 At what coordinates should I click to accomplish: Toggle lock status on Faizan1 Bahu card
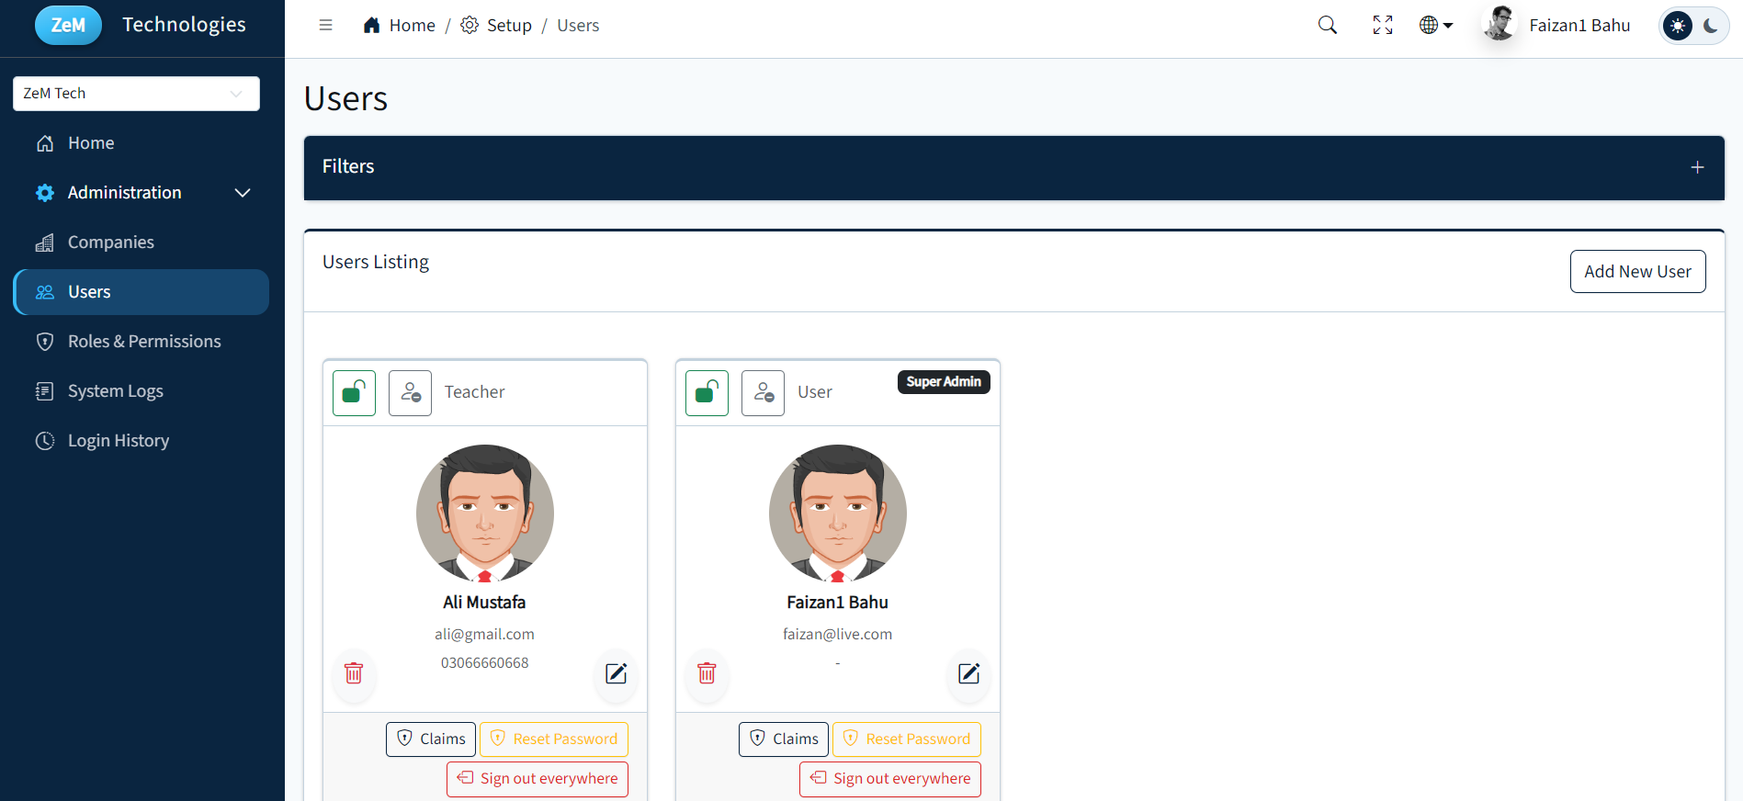pyautogui.click(x=707, y=393)
